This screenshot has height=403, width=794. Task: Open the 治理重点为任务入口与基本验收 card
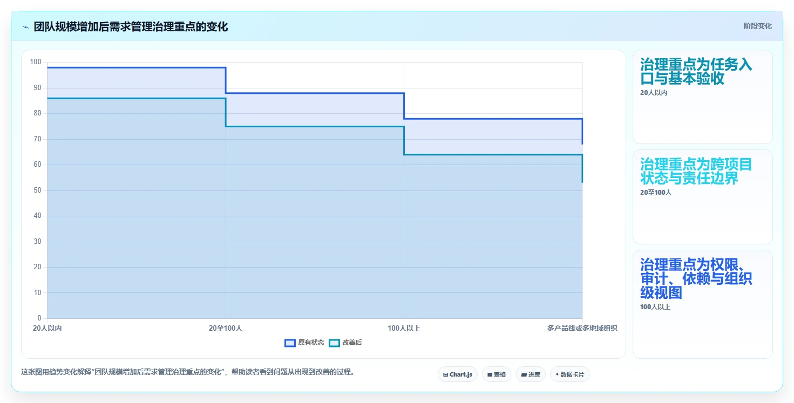(702, 97)
